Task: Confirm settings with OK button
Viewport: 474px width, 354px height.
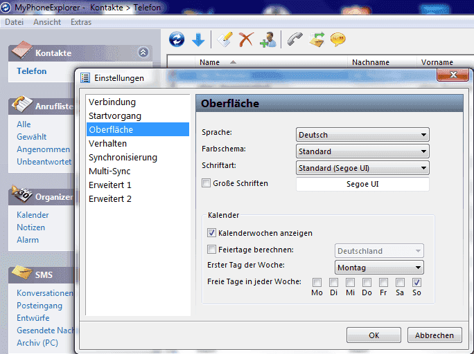Action: pyautogui.click(x=374, y=335)
